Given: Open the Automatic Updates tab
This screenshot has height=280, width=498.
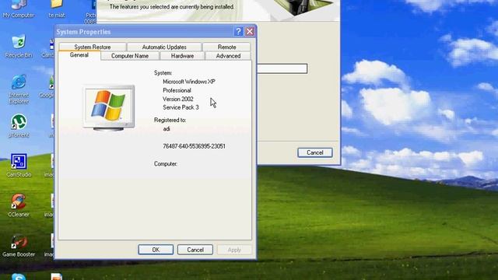Looking at the screenshot, I should pyautogui.click(x=164, y=47).
